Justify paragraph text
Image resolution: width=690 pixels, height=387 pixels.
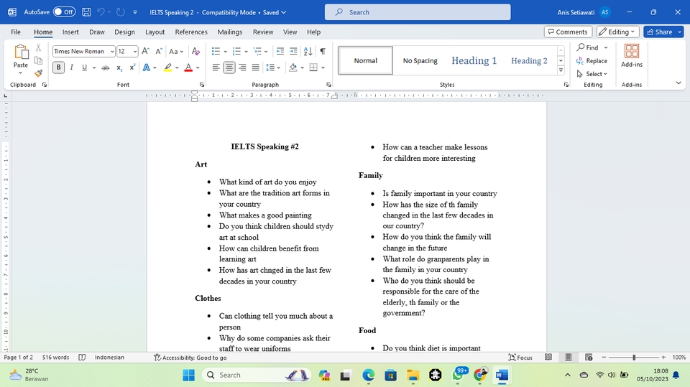(x=256, y=67)
